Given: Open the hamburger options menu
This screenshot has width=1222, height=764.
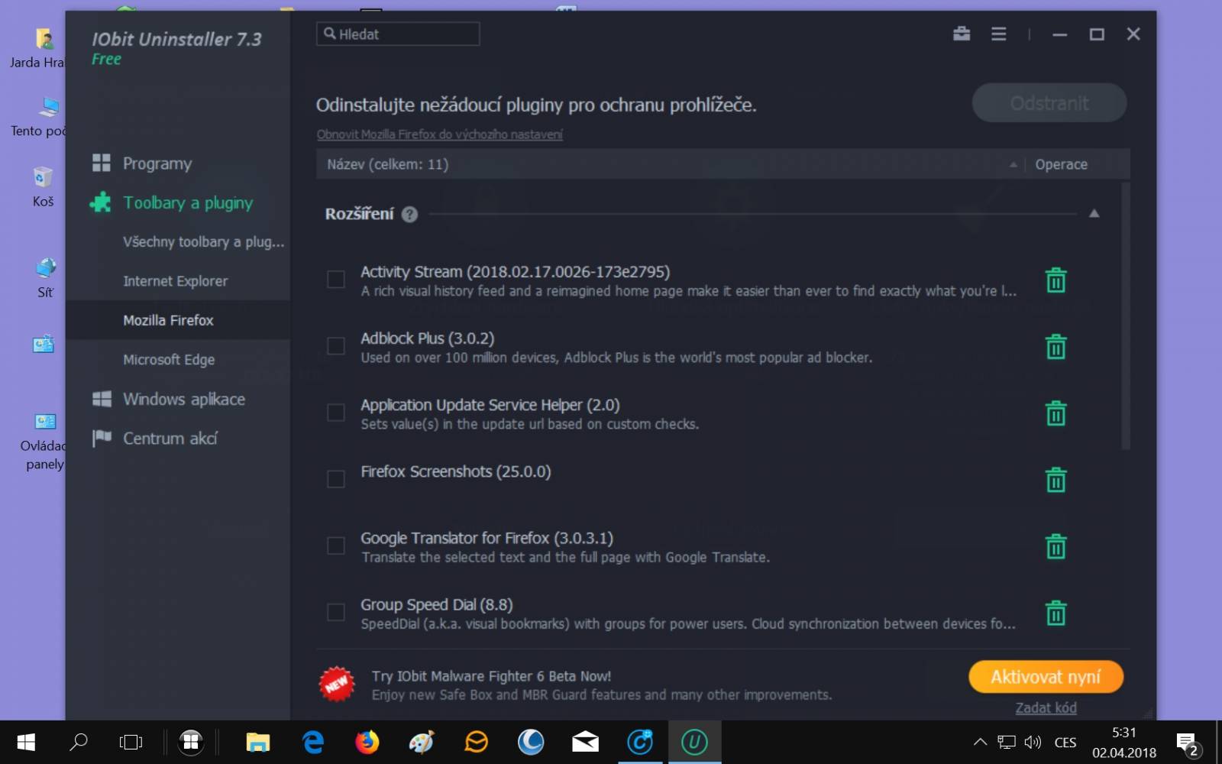Looking at the screenshot, I should coord(998,34).
